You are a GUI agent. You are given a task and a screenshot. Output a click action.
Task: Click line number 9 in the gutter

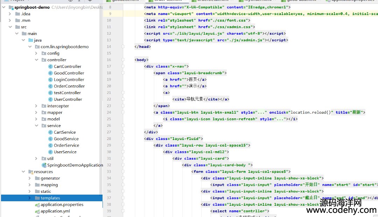(x=110, y=14)
